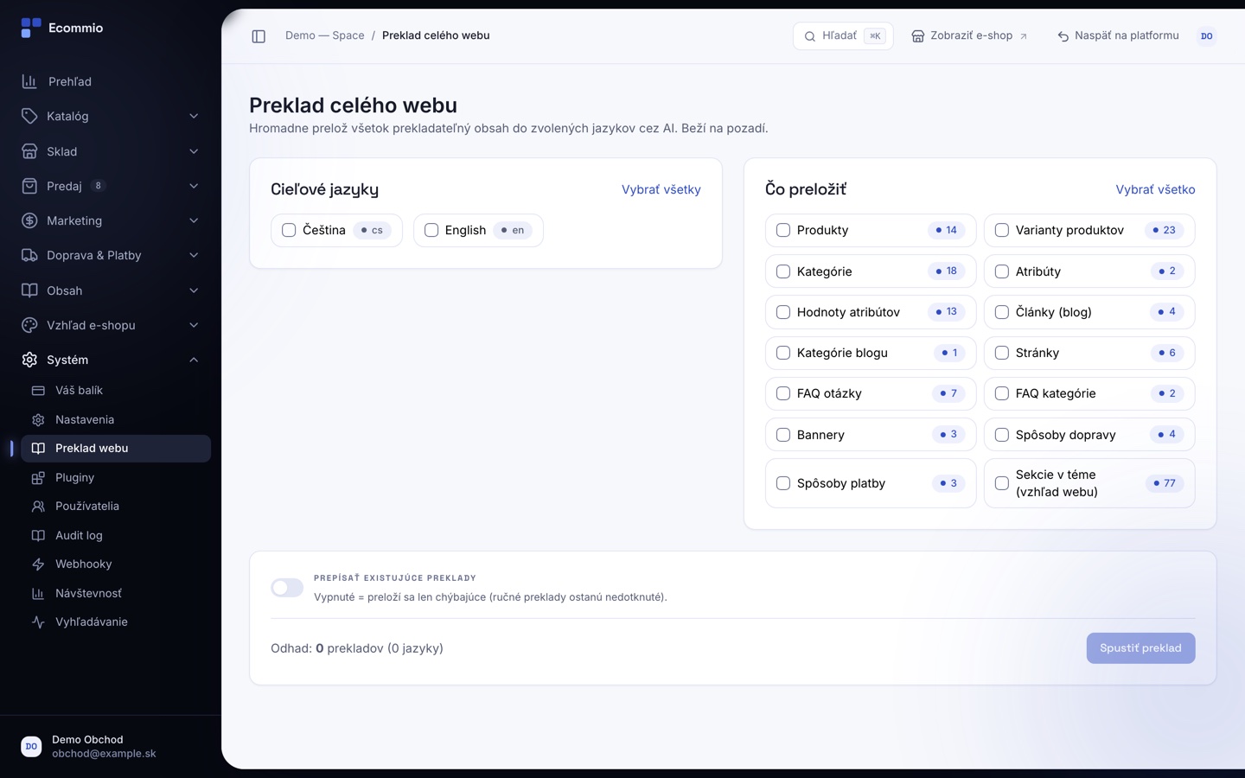Click the Pluginy blocks icon

(38, 478)
